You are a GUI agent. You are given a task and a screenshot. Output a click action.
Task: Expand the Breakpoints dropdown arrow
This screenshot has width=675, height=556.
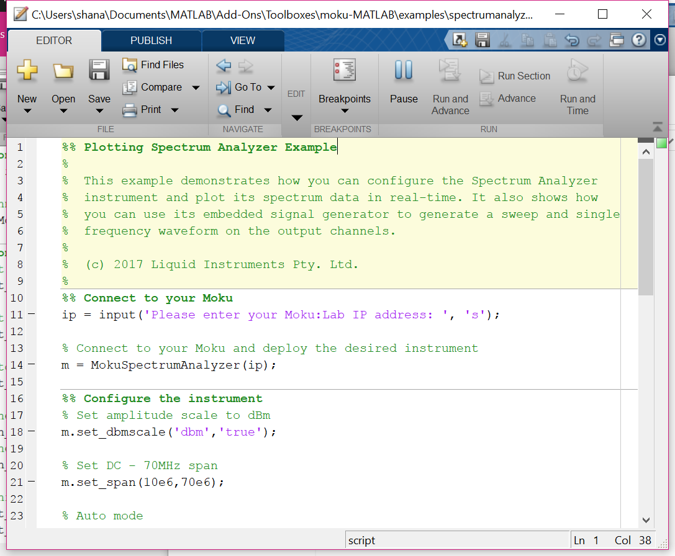point(345,111)
